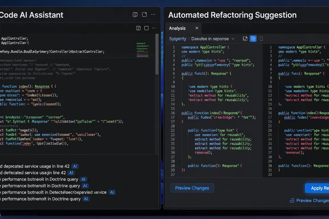
Task: Click the AI badge on botnerroit in Doctrine query
Action: point(86,199)
